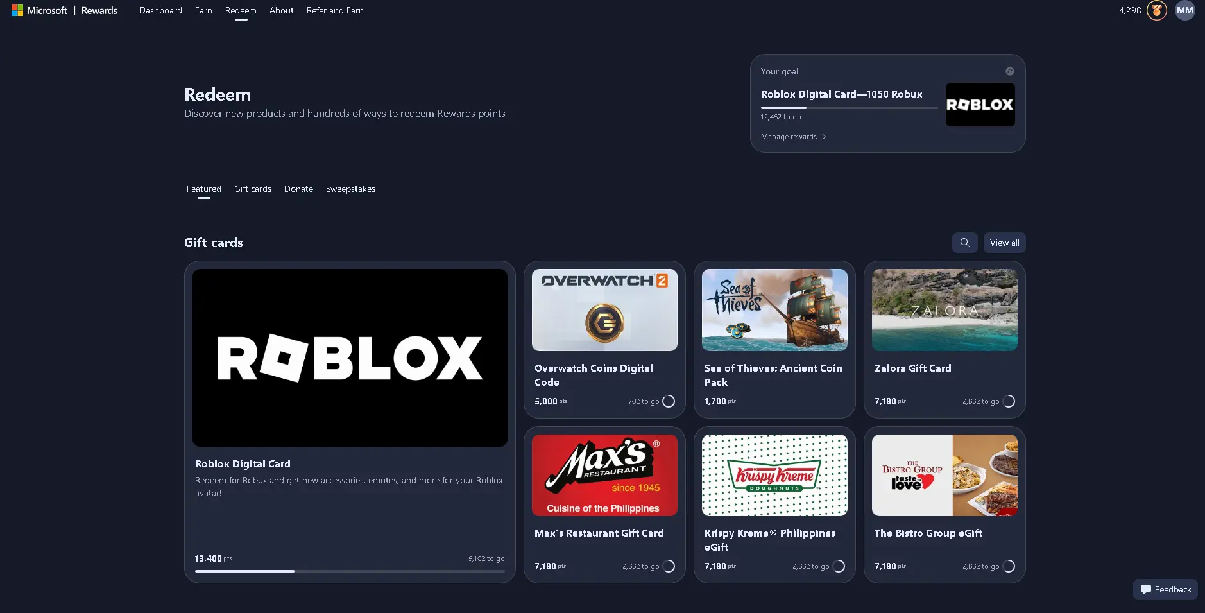The width and height of the screenshot is (1205, 613).
Task: Click the "The Bistro Group eGift" title
Action: point(928,533)
